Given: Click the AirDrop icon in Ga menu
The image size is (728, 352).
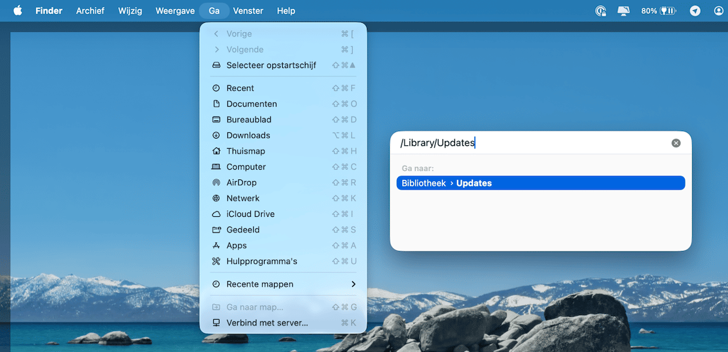Looking at the screenshot, I should pyautogui.click(x=216, y=183).
